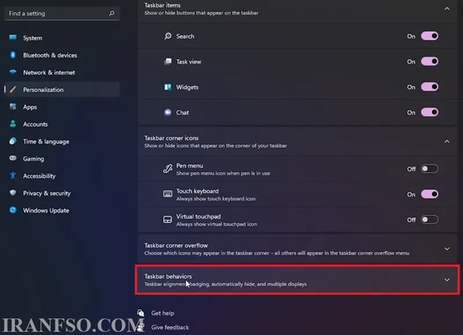The width and height of the screenshot is (463, 335).
Task: Click the Search magnifier icon in Taskbar items
Action: pos(168,36)
